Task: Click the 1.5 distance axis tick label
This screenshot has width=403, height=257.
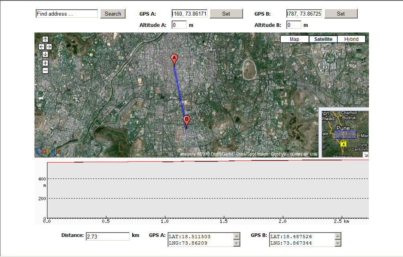Action: (x=224, y=221)
